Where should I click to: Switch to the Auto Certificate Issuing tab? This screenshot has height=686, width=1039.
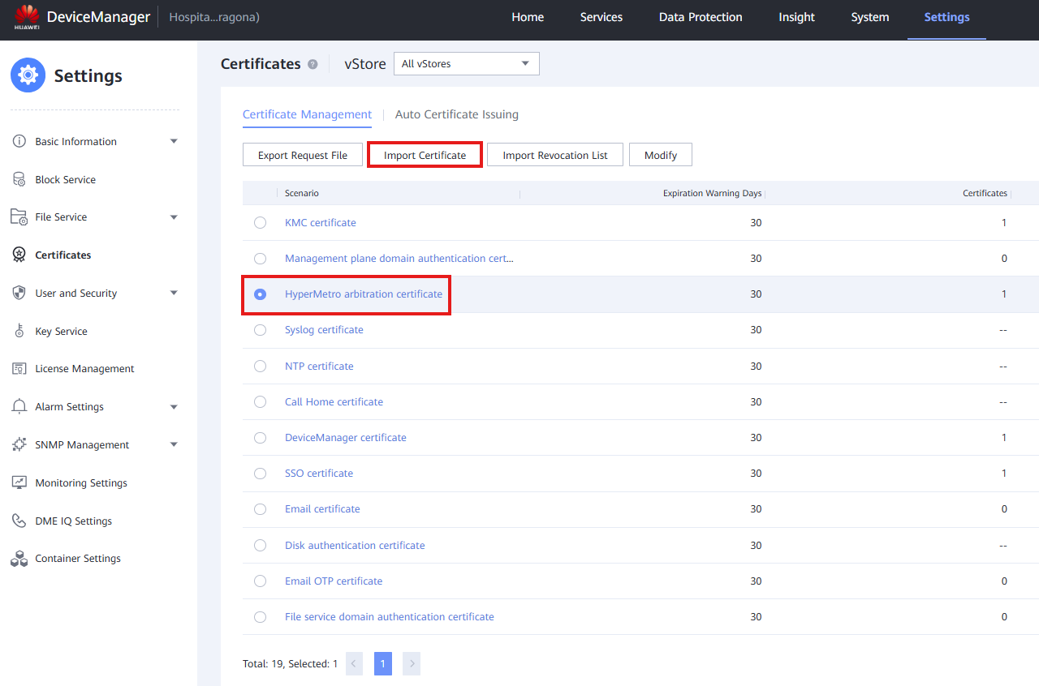coord(456,114)
